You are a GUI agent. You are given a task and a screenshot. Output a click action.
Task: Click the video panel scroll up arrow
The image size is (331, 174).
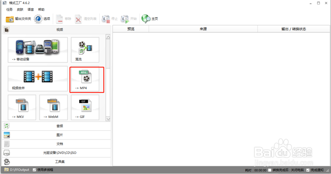pos(108,37)
